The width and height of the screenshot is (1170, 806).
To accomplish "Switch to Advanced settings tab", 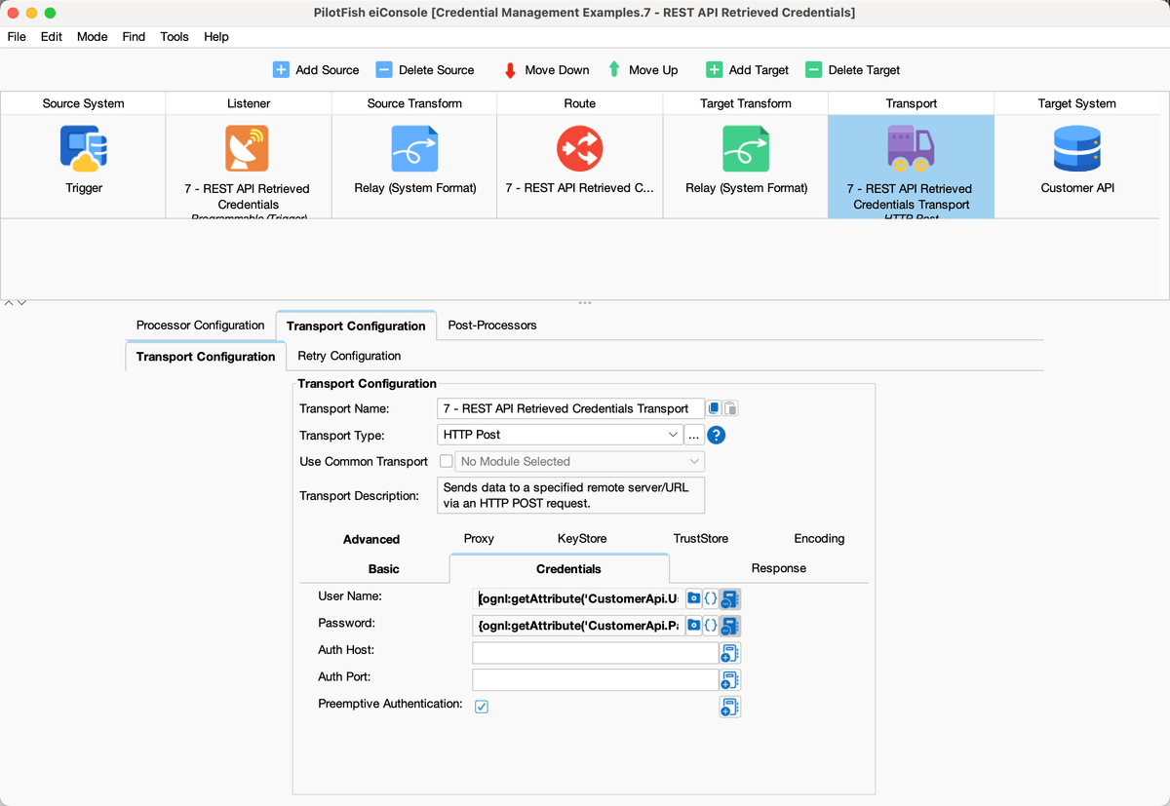I will click(x=371, y=539).
